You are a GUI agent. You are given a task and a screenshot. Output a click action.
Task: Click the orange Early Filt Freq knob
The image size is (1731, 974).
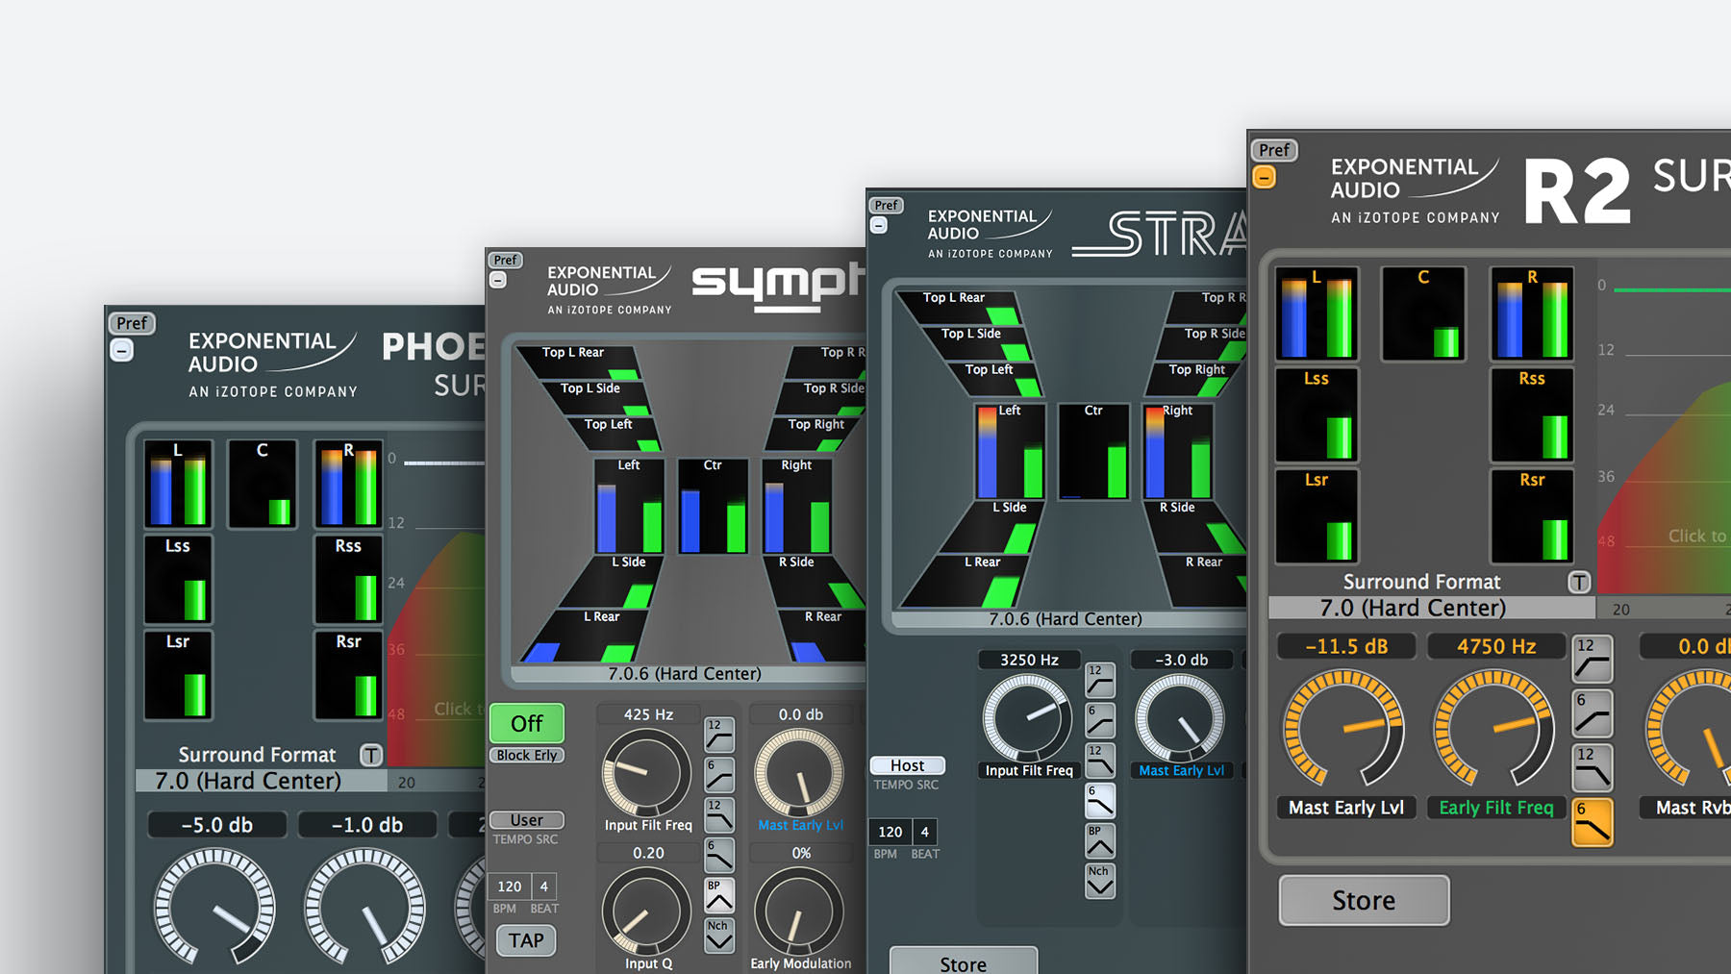pyautogui.click(x=1493, y=729)
